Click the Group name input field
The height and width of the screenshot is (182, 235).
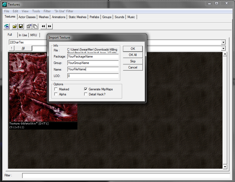pyautogui.click(x=93, y=63)
